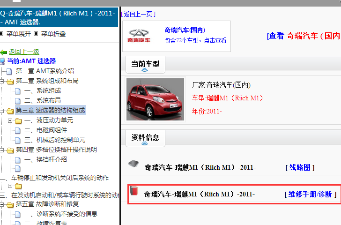Expand the 一、液压动力单元 folder

(x=10, y=120)
